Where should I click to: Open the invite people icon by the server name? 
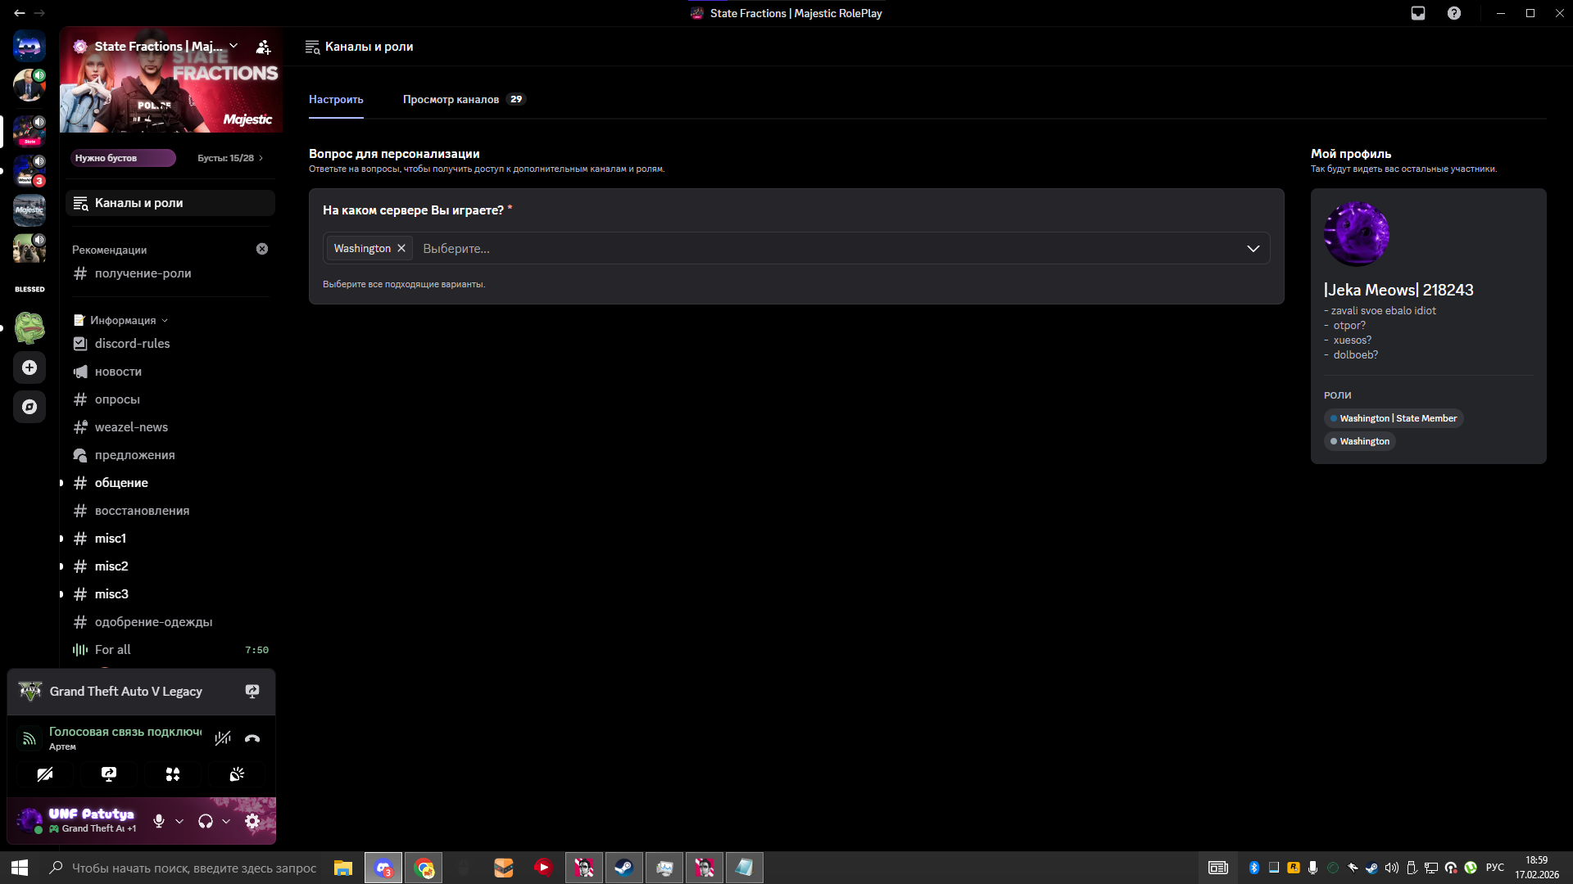click(x=263, y=47)
